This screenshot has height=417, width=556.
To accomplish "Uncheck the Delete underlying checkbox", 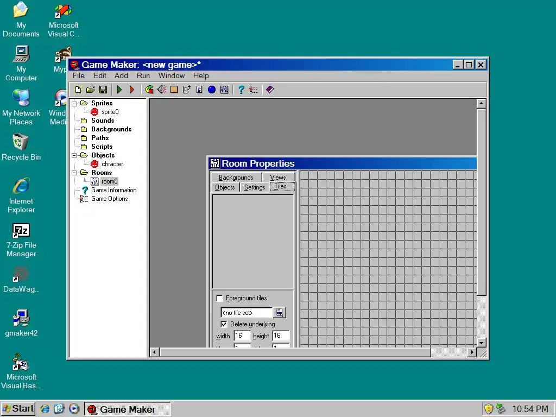I will pos(224,324).
